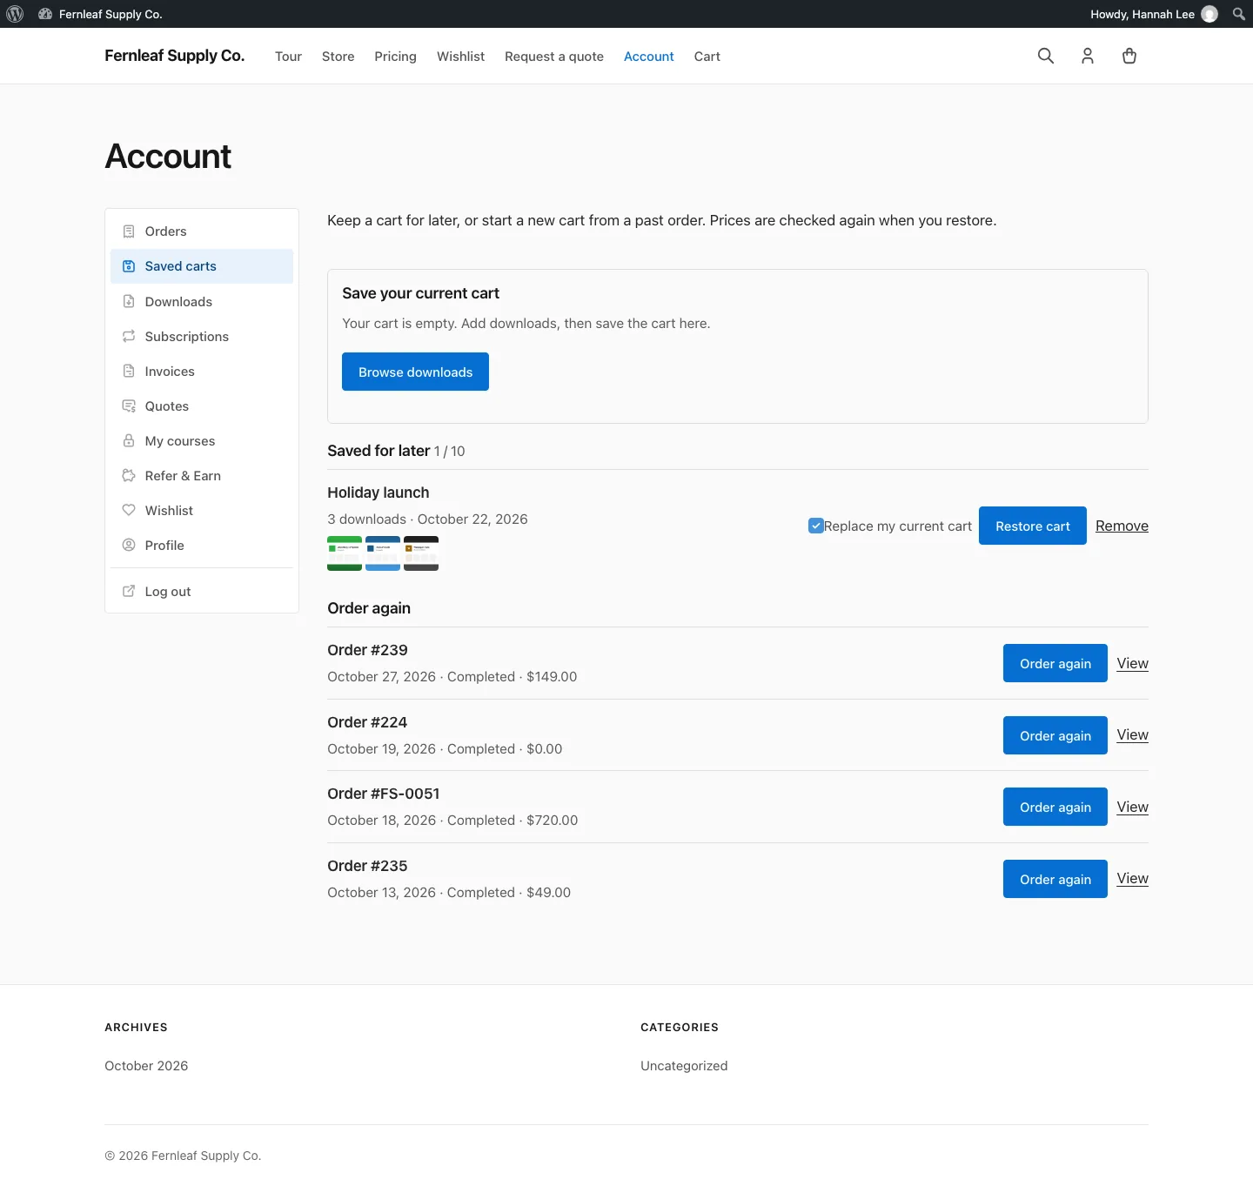The height and width of the screenshot is (1193, 1253).
Task: Open the admin bar search magnifier
Action: [x=1239, y=14]
